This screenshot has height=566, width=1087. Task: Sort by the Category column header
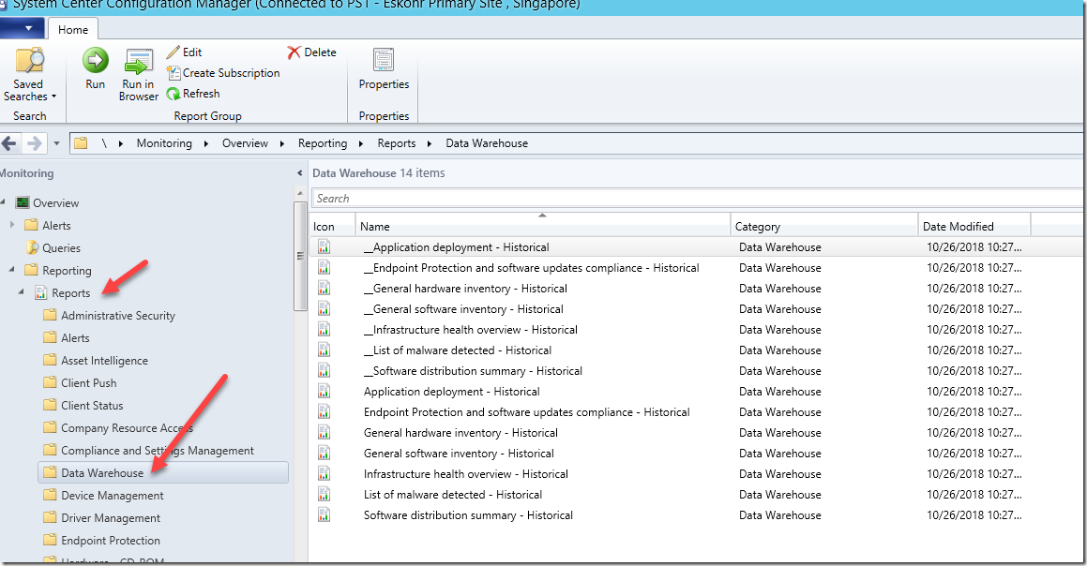[824, 226]
